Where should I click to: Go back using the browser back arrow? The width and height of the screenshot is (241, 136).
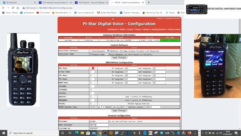click(x=3, y=8)
